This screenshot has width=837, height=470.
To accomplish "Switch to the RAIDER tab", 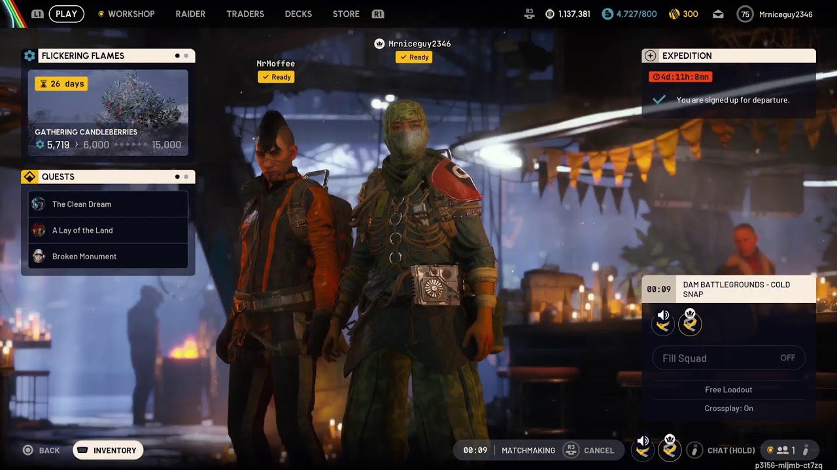I will pos(190,14).
